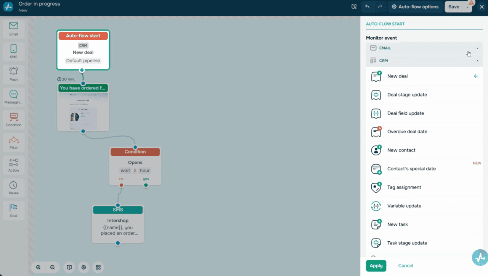Collapse the CRM monitor event section
The height and width of the screenshot is (276, 488).
[424, 61]
